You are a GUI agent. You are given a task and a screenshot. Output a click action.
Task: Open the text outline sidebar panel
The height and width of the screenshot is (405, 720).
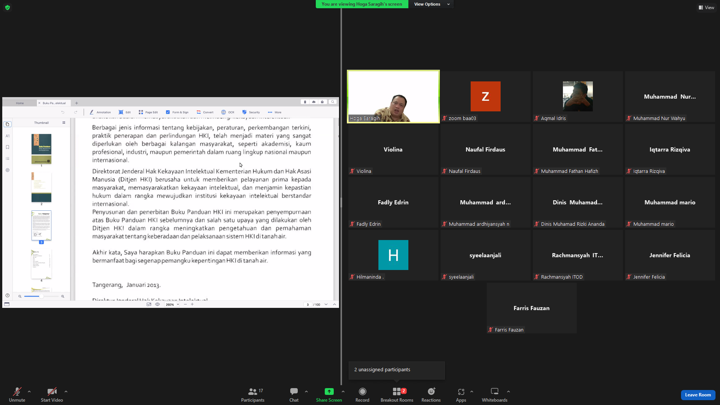pos(7,136)
